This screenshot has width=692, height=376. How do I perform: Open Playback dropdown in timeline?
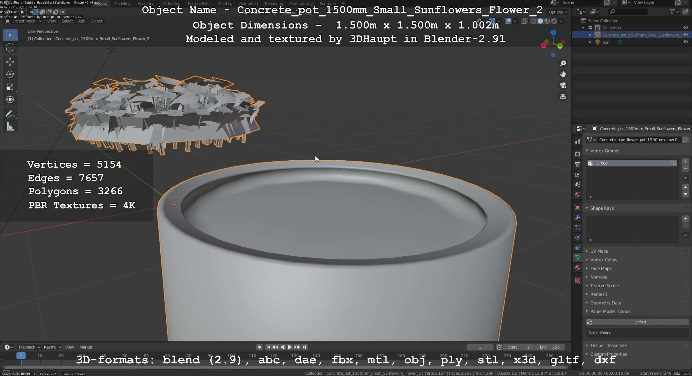29,347
